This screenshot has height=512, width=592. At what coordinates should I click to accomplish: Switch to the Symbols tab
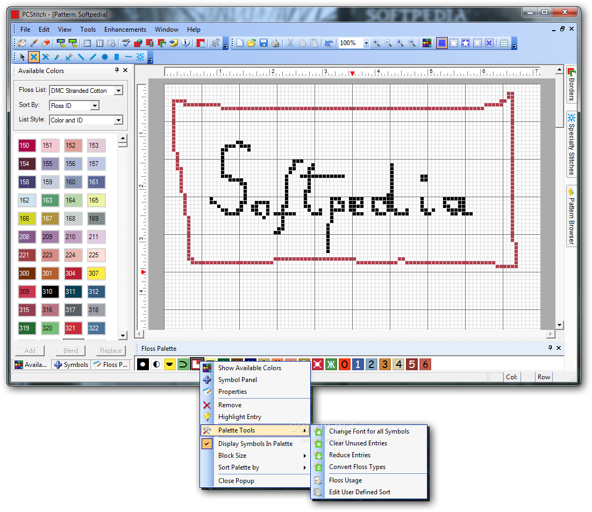(72, 365)
